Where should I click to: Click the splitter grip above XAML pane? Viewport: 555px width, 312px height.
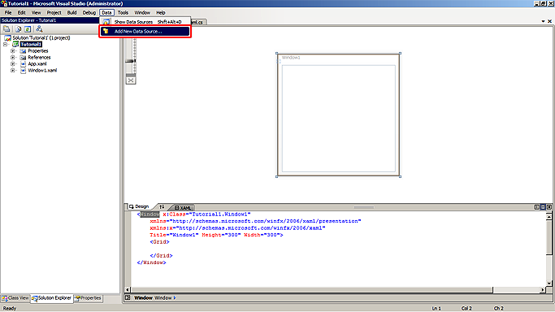[363, 207]
